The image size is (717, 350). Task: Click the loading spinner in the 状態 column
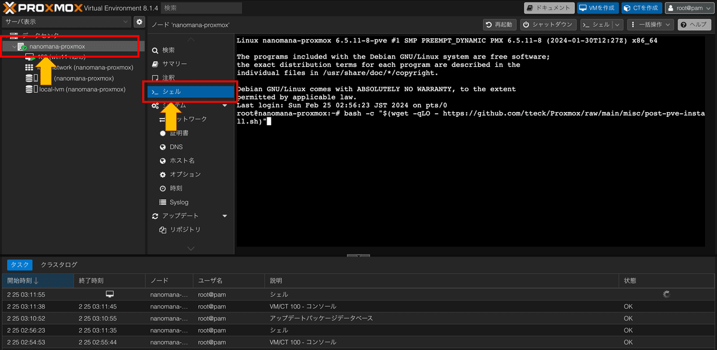coord(667,294)
